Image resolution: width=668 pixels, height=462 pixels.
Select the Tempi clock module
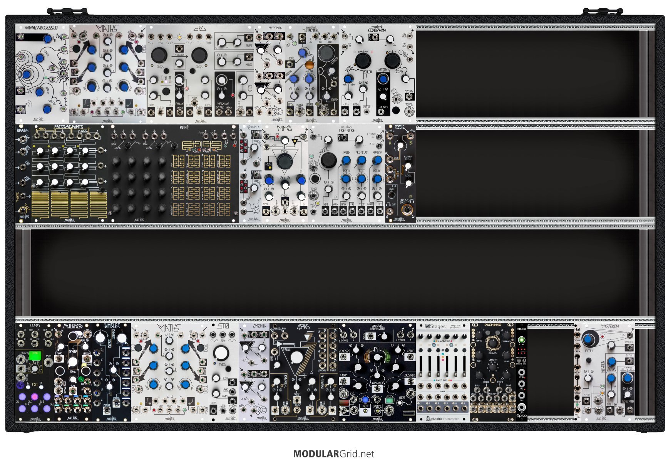pyautogui.click(x=35, y=372)
